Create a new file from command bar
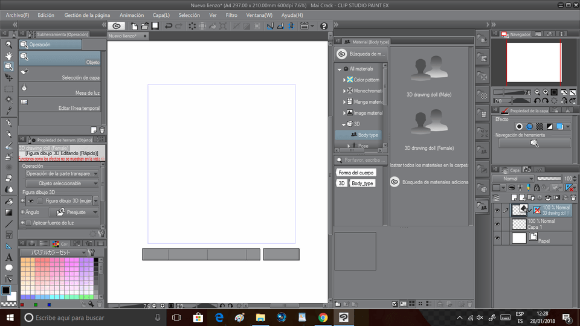 point(135,26)
